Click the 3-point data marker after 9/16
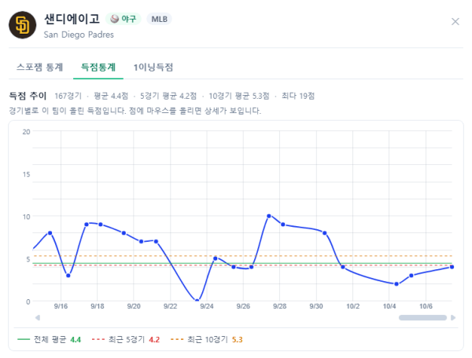472x358 pixels. tap(68, 276)
